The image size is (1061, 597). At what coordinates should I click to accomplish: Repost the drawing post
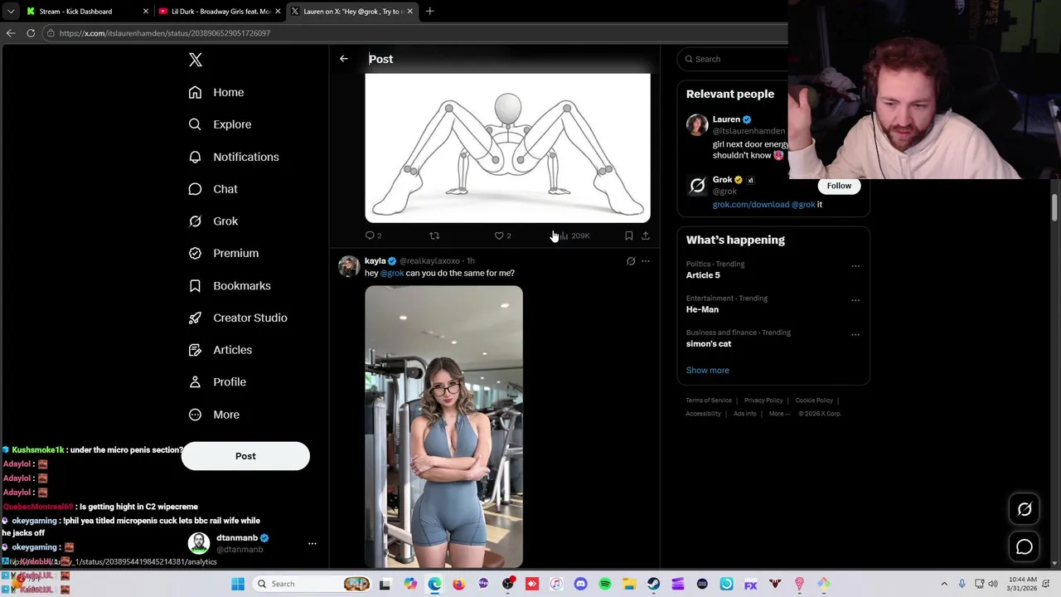coord(434,235)
